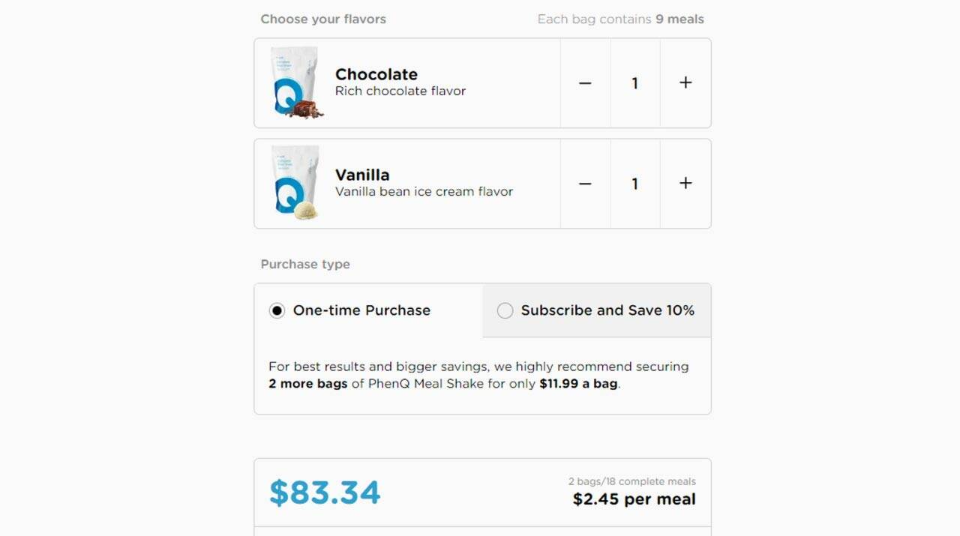Increase Vanilla quantity with plus icon

tap(685, 184)
